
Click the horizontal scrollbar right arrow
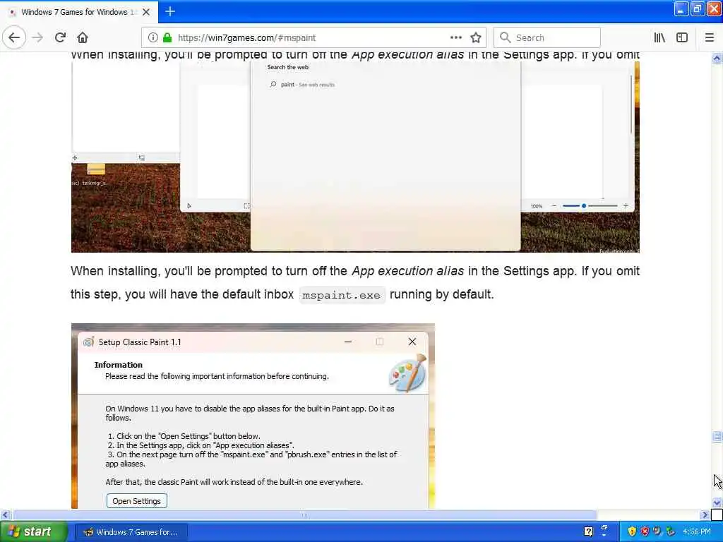pos(705,514)
